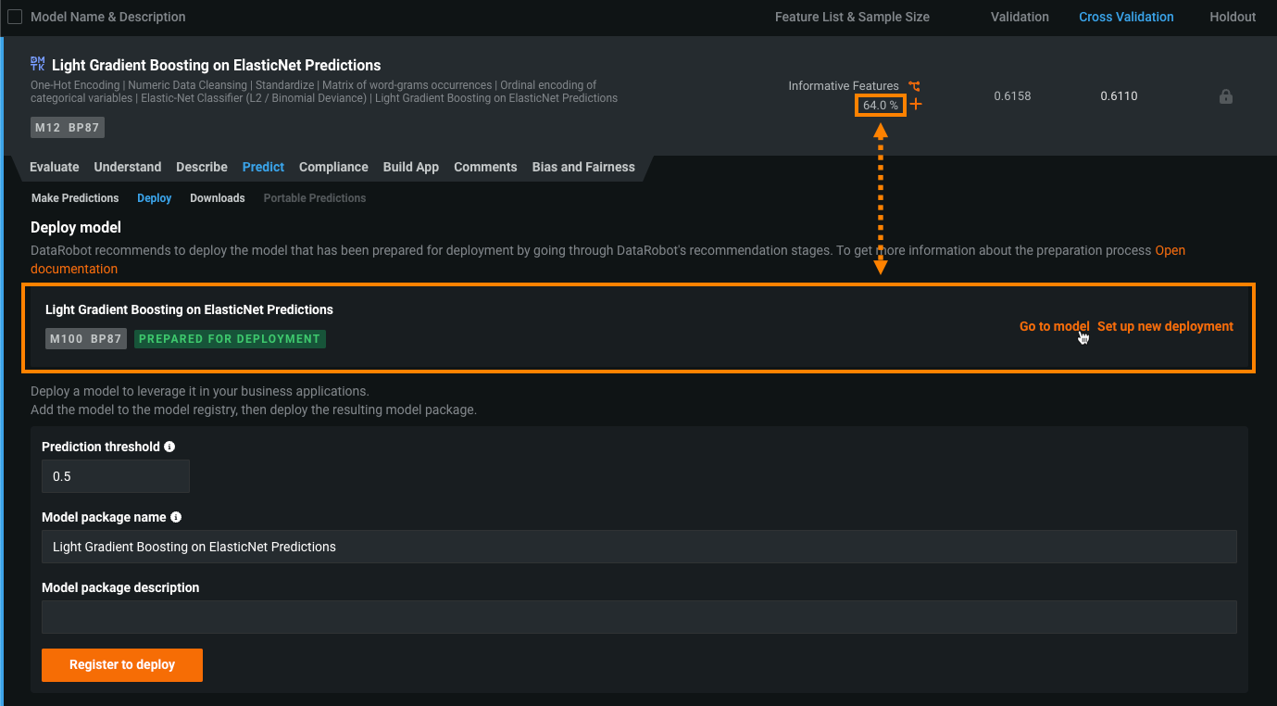The height and width of the screenshot is (706, 1277).
Task: Click the Model package name info icon
Action: tap(176, 517)
